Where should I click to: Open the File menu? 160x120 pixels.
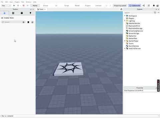tap(2, 2)
